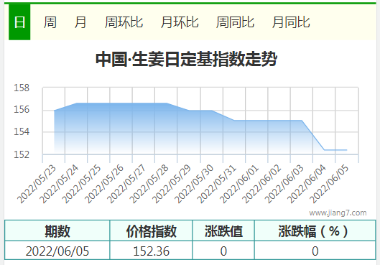Click the 156 y-axis label

click(x=22, y=109)
